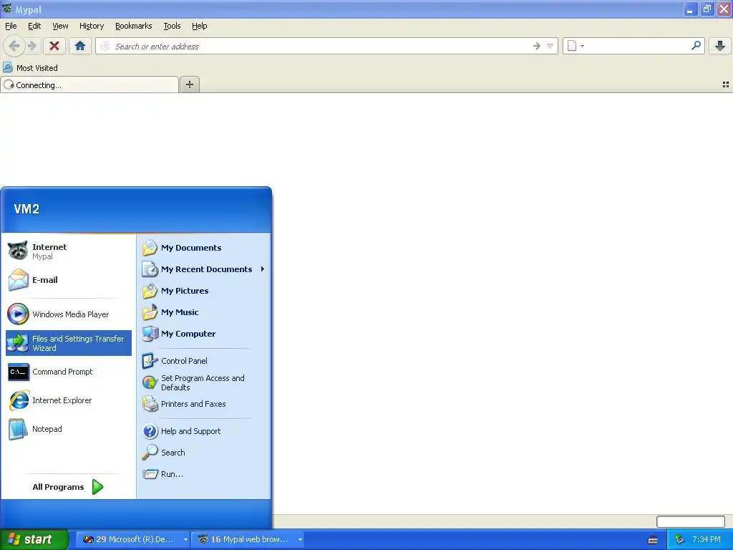The height and width of the screenshot is (550, 733).
Task: Launch Windows Media Player
Action: (69, 314)
